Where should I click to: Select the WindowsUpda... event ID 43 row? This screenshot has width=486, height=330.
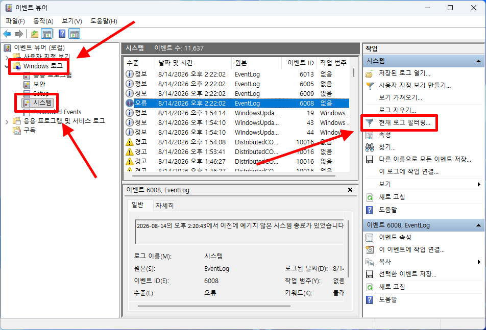click(237, 122)
